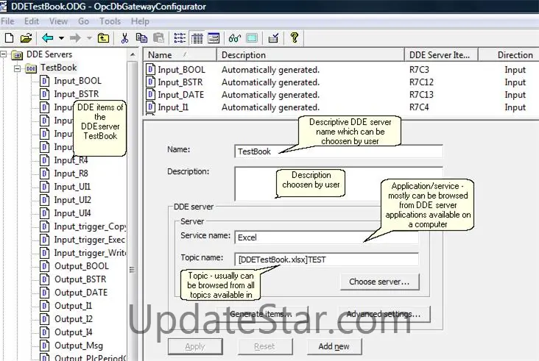Select Input_UI4 tree item

click(72, 213)
